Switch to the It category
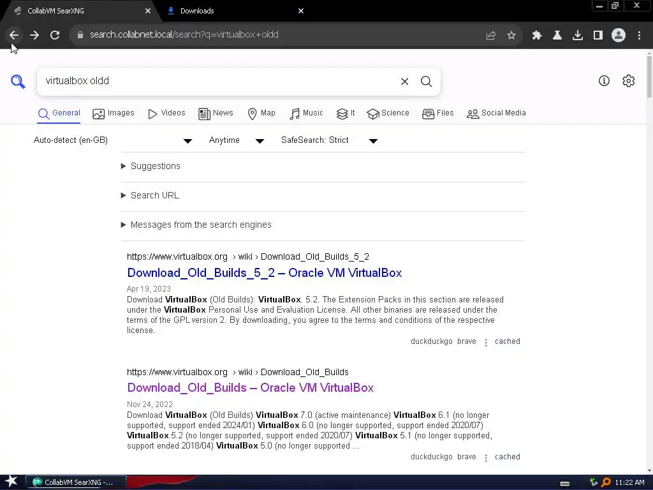 point(346,114)
